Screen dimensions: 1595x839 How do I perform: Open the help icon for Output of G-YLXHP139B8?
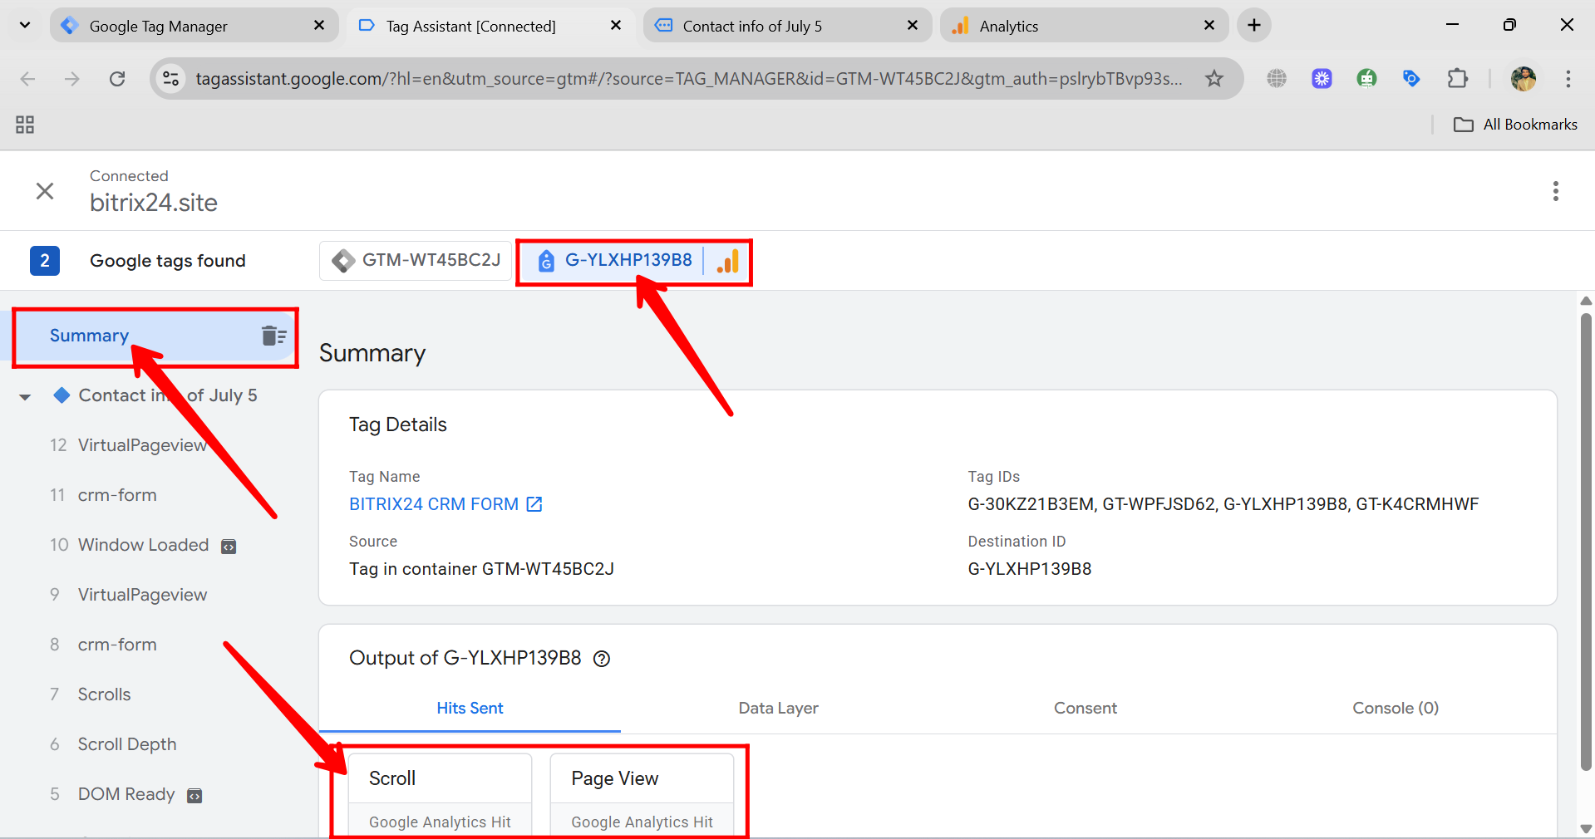(602, 659)
